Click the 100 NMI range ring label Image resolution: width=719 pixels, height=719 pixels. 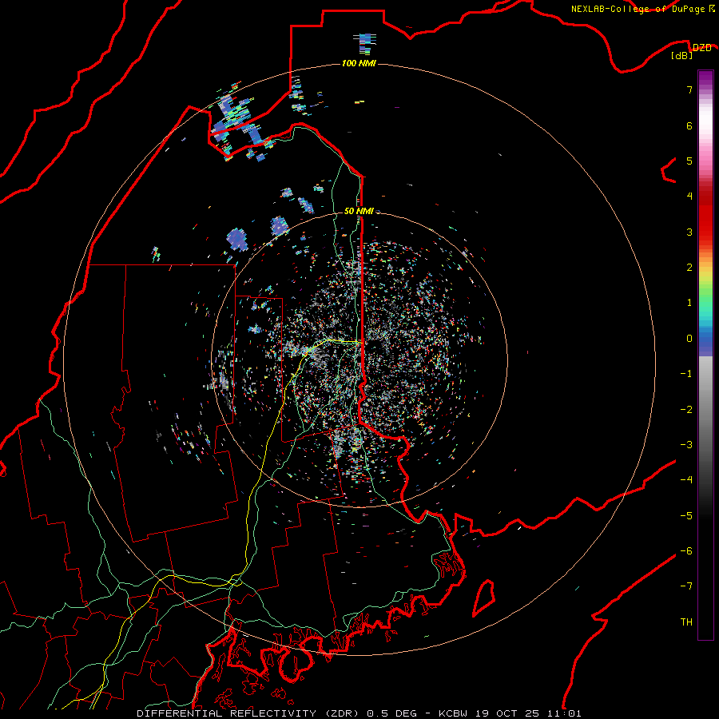coord(359,63)
